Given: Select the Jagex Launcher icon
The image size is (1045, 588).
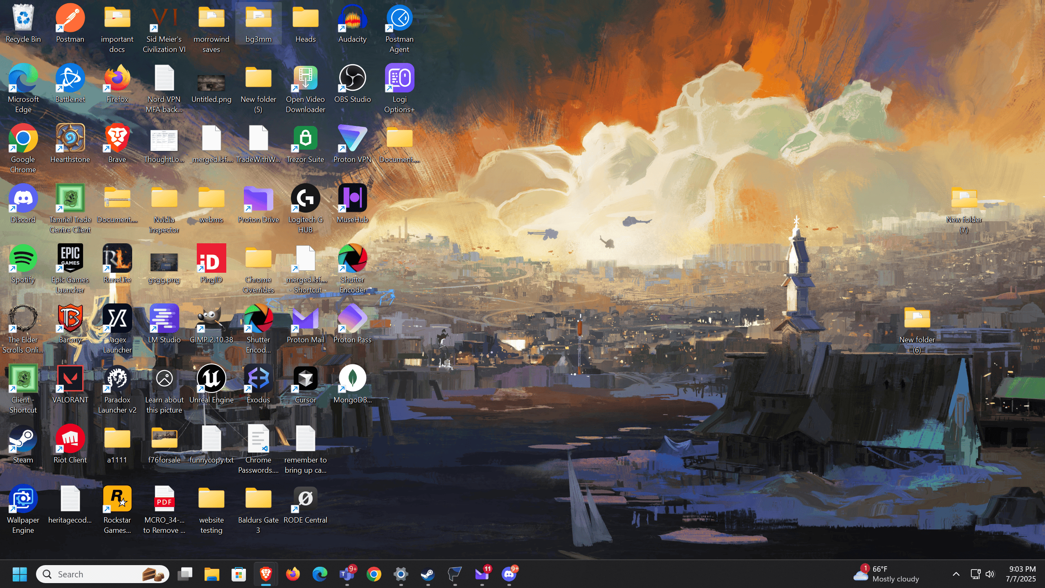Looking at the screenshot, I should point(117,329).
